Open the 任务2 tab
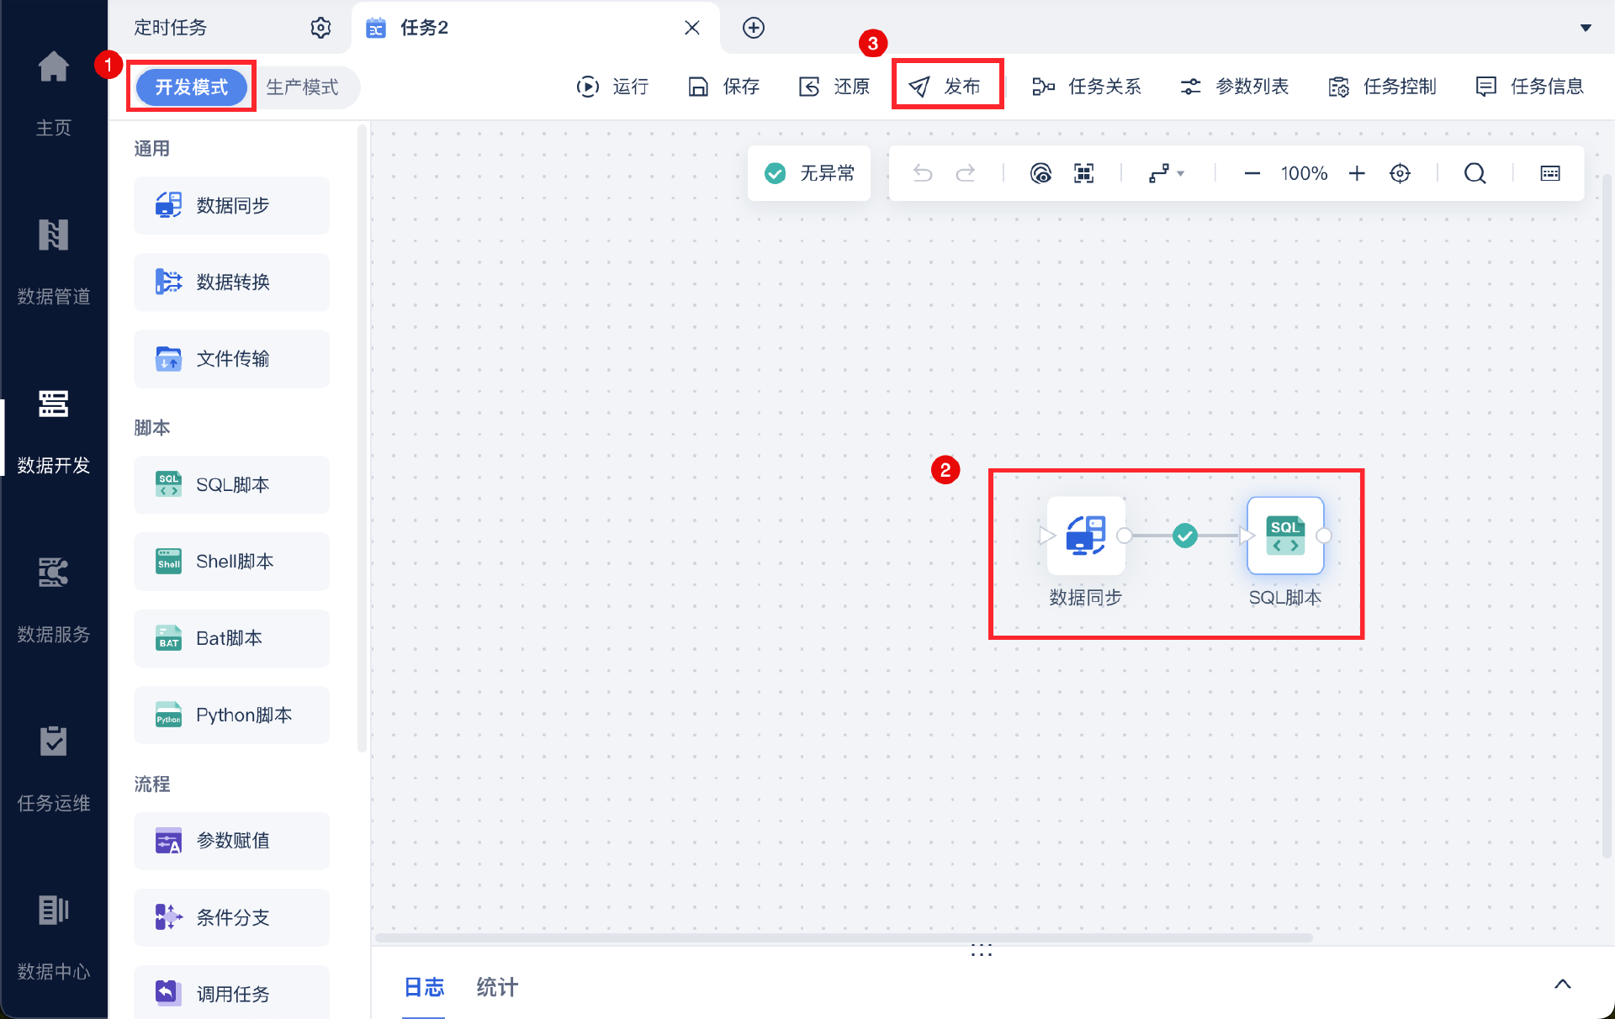This screenshot has width=1615, height=1019. [425, 28]
